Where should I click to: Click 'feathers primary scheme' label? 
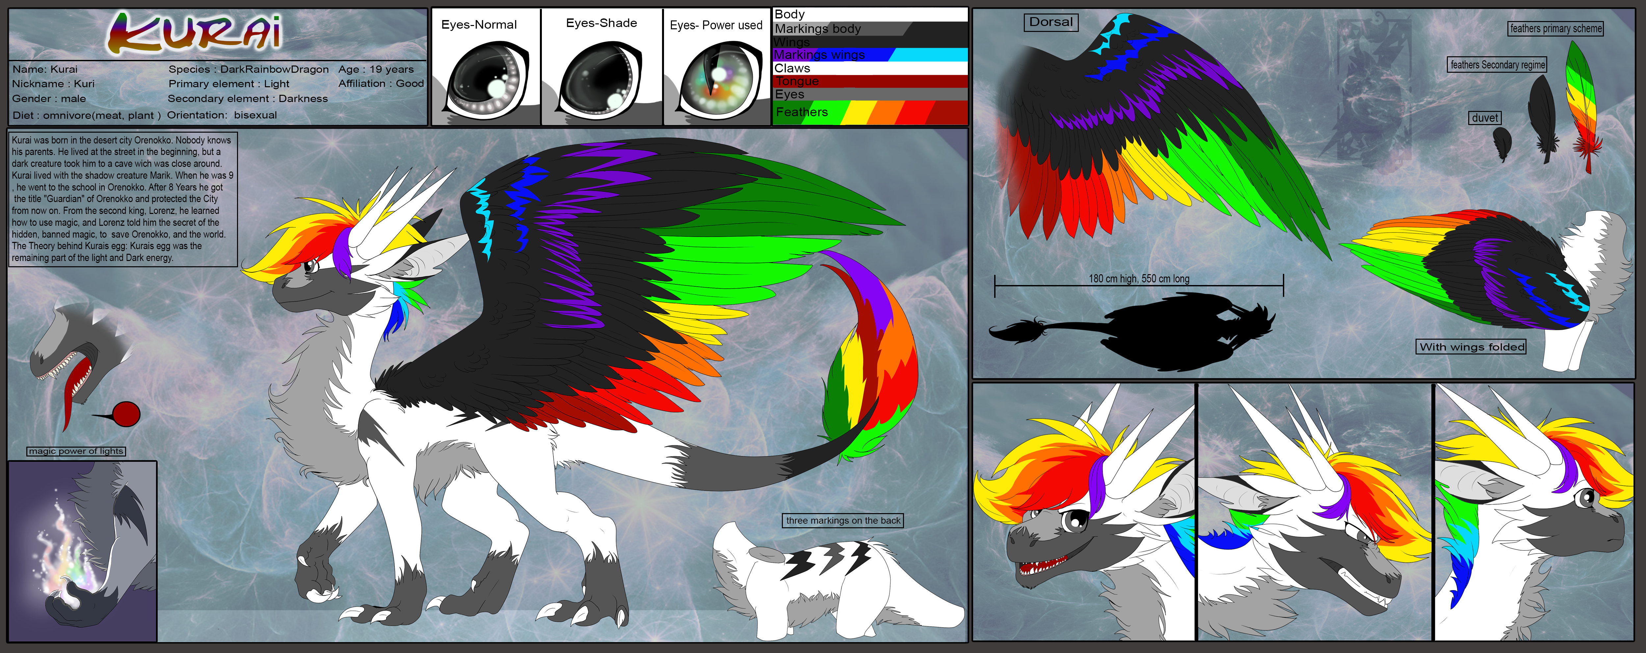coord(1555,29)
